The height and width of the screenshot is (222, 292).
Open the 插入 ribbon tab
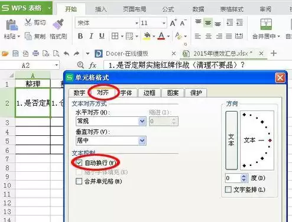pos(101,9)
